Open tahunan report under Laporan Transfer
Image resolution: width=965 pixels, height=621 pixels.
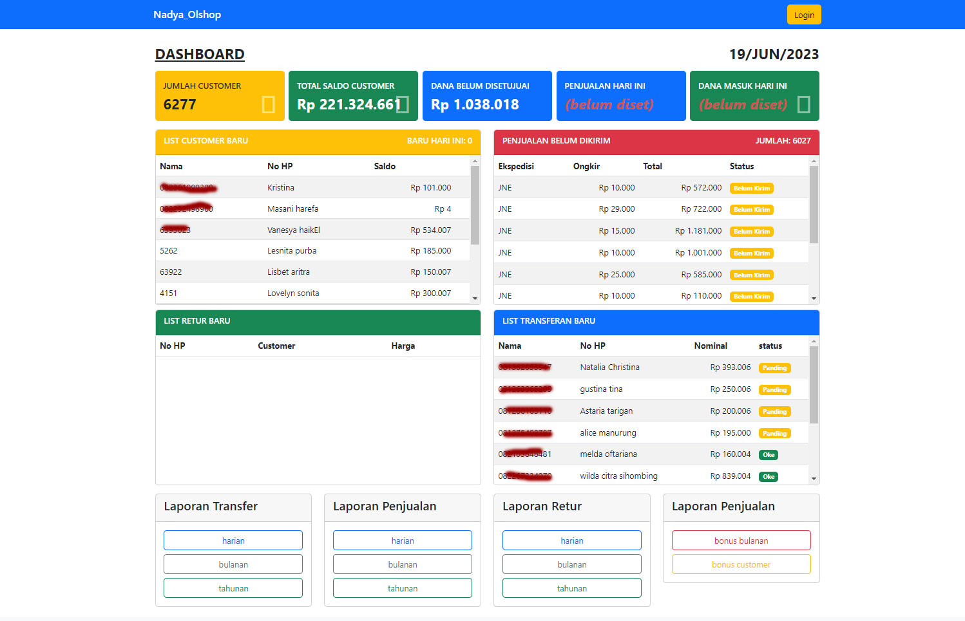pos(233,588)
